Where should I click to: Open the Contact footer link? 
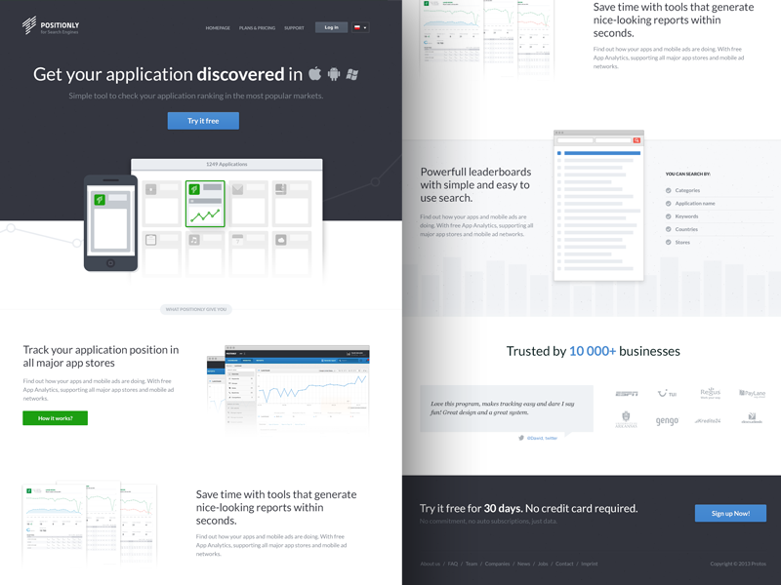tap(564, 564)
